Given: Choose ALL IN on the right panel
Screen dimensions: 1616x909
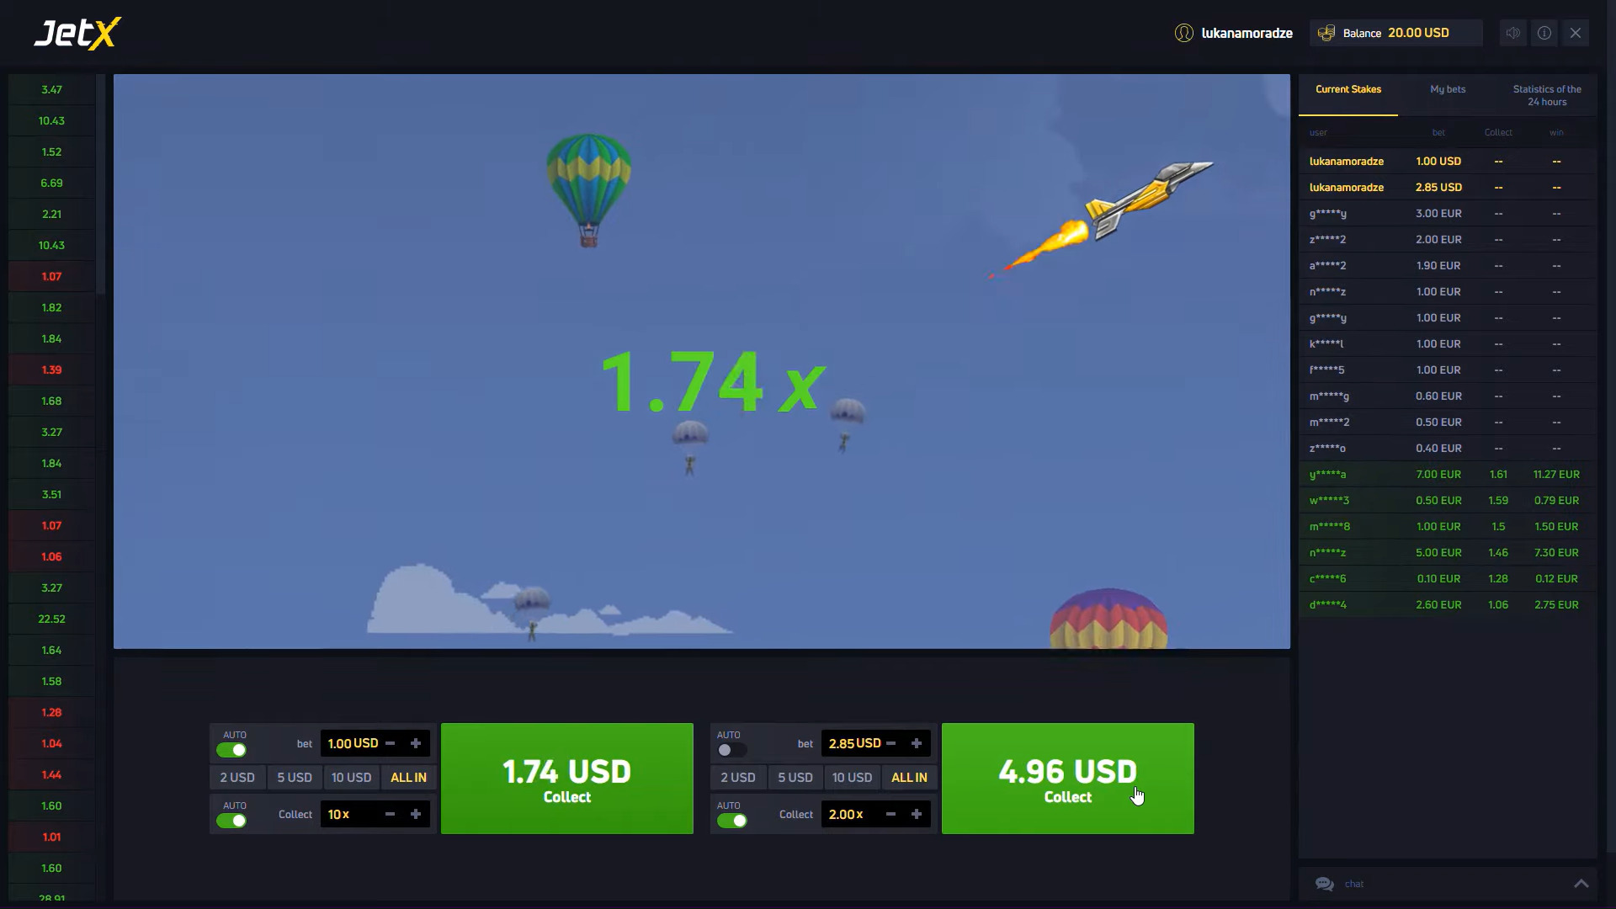Looking at the screenshot, I should (909, 778).
